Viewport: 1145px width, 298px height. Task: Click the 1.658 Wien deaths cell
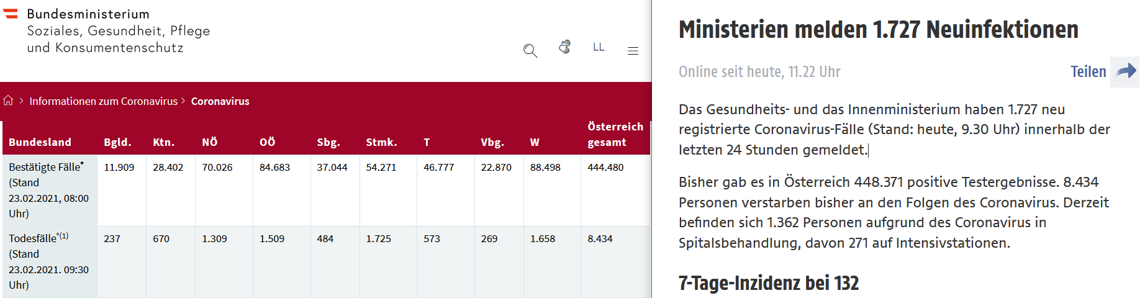click(543, 238)
